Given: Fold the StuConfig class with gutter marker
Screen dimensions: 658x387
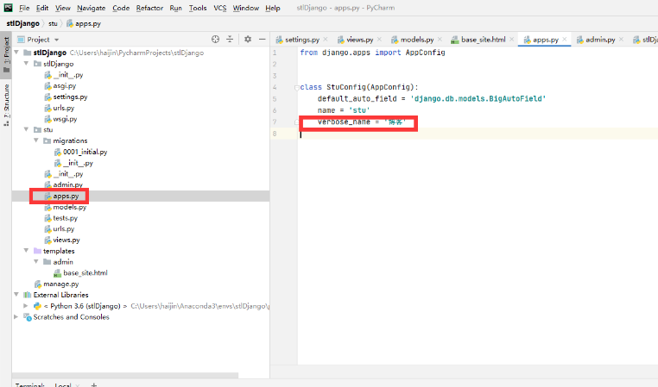Looking at the screenshot, I should tap(297, 88).
